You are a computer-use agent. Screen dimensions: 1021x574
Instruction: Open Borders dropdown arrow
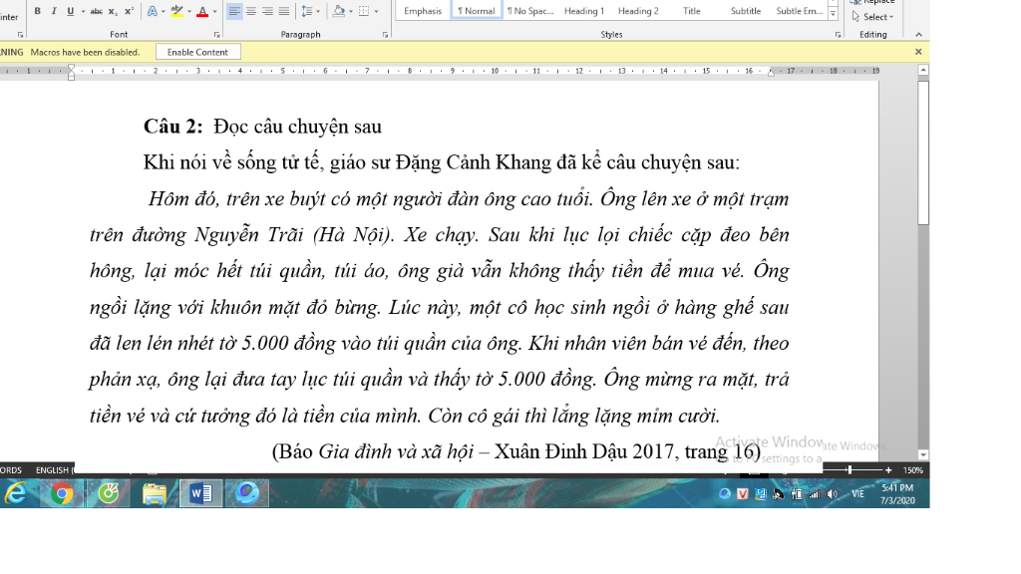pos(376,11)
